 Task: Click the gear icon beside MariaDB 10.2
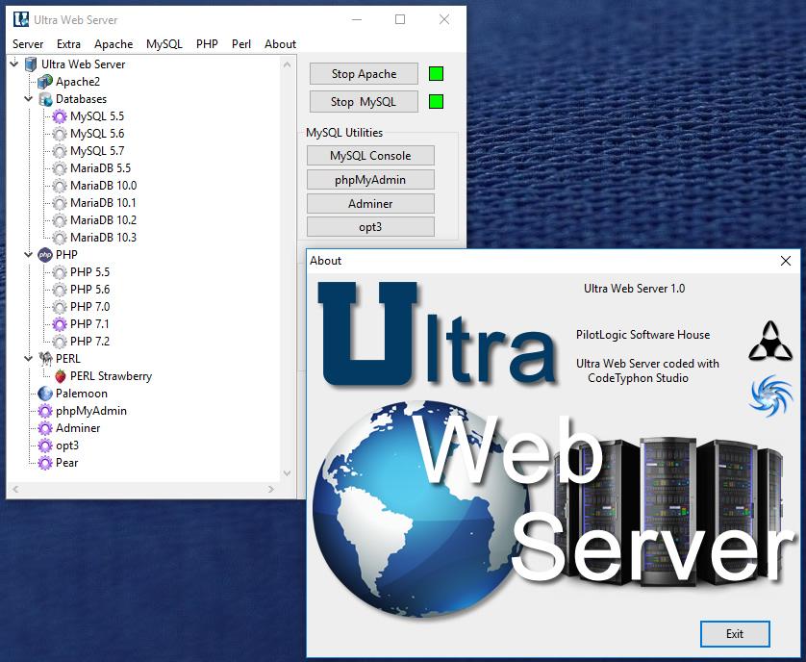[60, 220]
